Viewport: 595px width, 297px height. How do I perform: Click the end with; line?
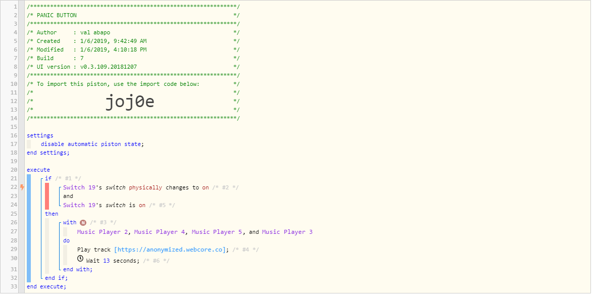78,269
